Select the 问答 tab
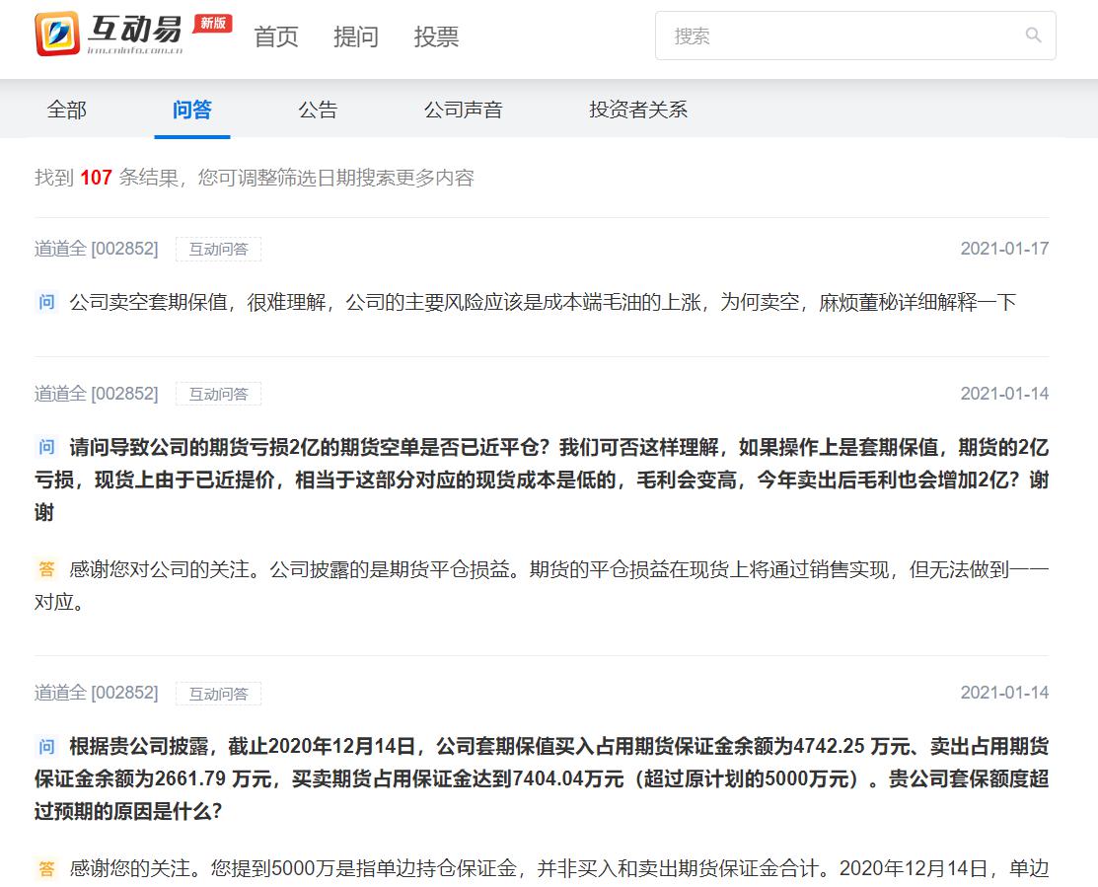 tap(191, 110)
